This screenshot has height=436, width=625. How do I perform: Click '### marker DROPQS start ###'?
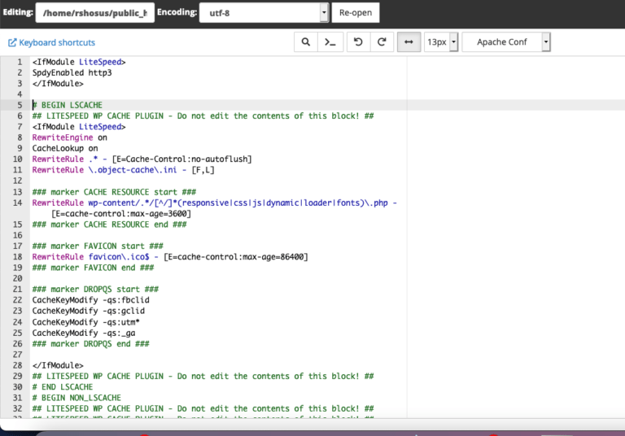pyautogui.click(x=96, y=290)
